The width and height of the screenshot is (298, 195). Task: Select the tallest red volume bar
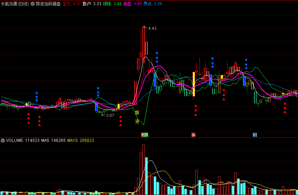point(144,170)
